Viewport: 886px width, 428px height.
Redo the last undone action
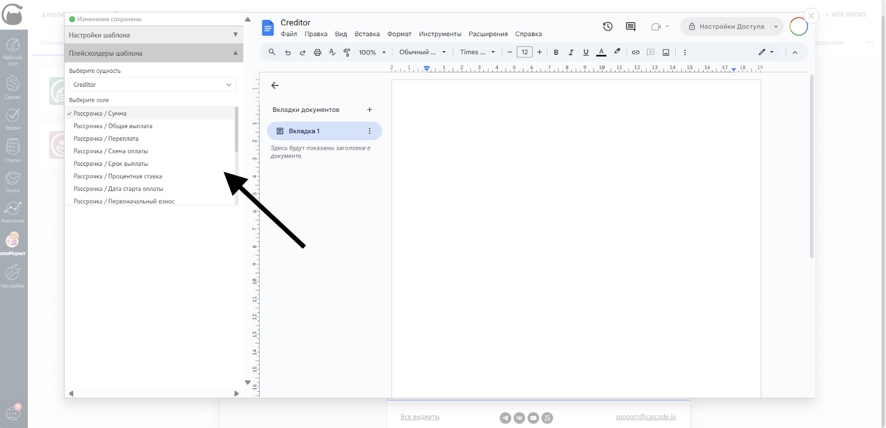[303, 52]
